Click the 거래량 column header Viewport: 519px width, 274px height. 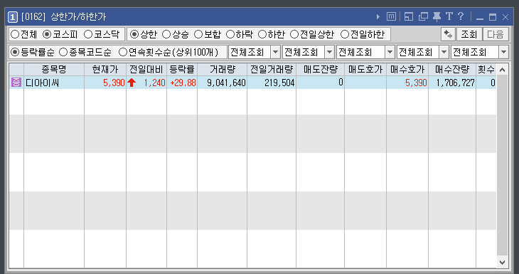[222, 70]
